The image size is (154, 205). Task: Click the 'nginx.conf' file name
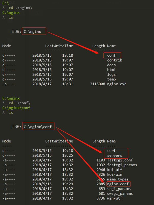coord(118,184)
